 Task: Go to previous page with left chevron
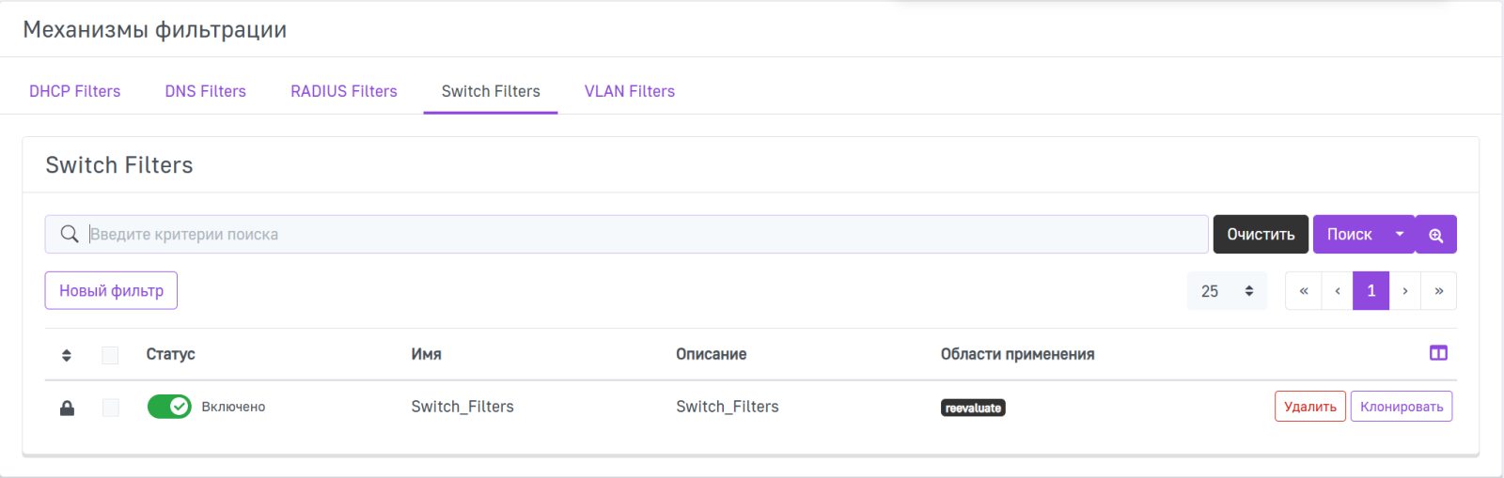pyautogui.click(x=1338, y=291)
